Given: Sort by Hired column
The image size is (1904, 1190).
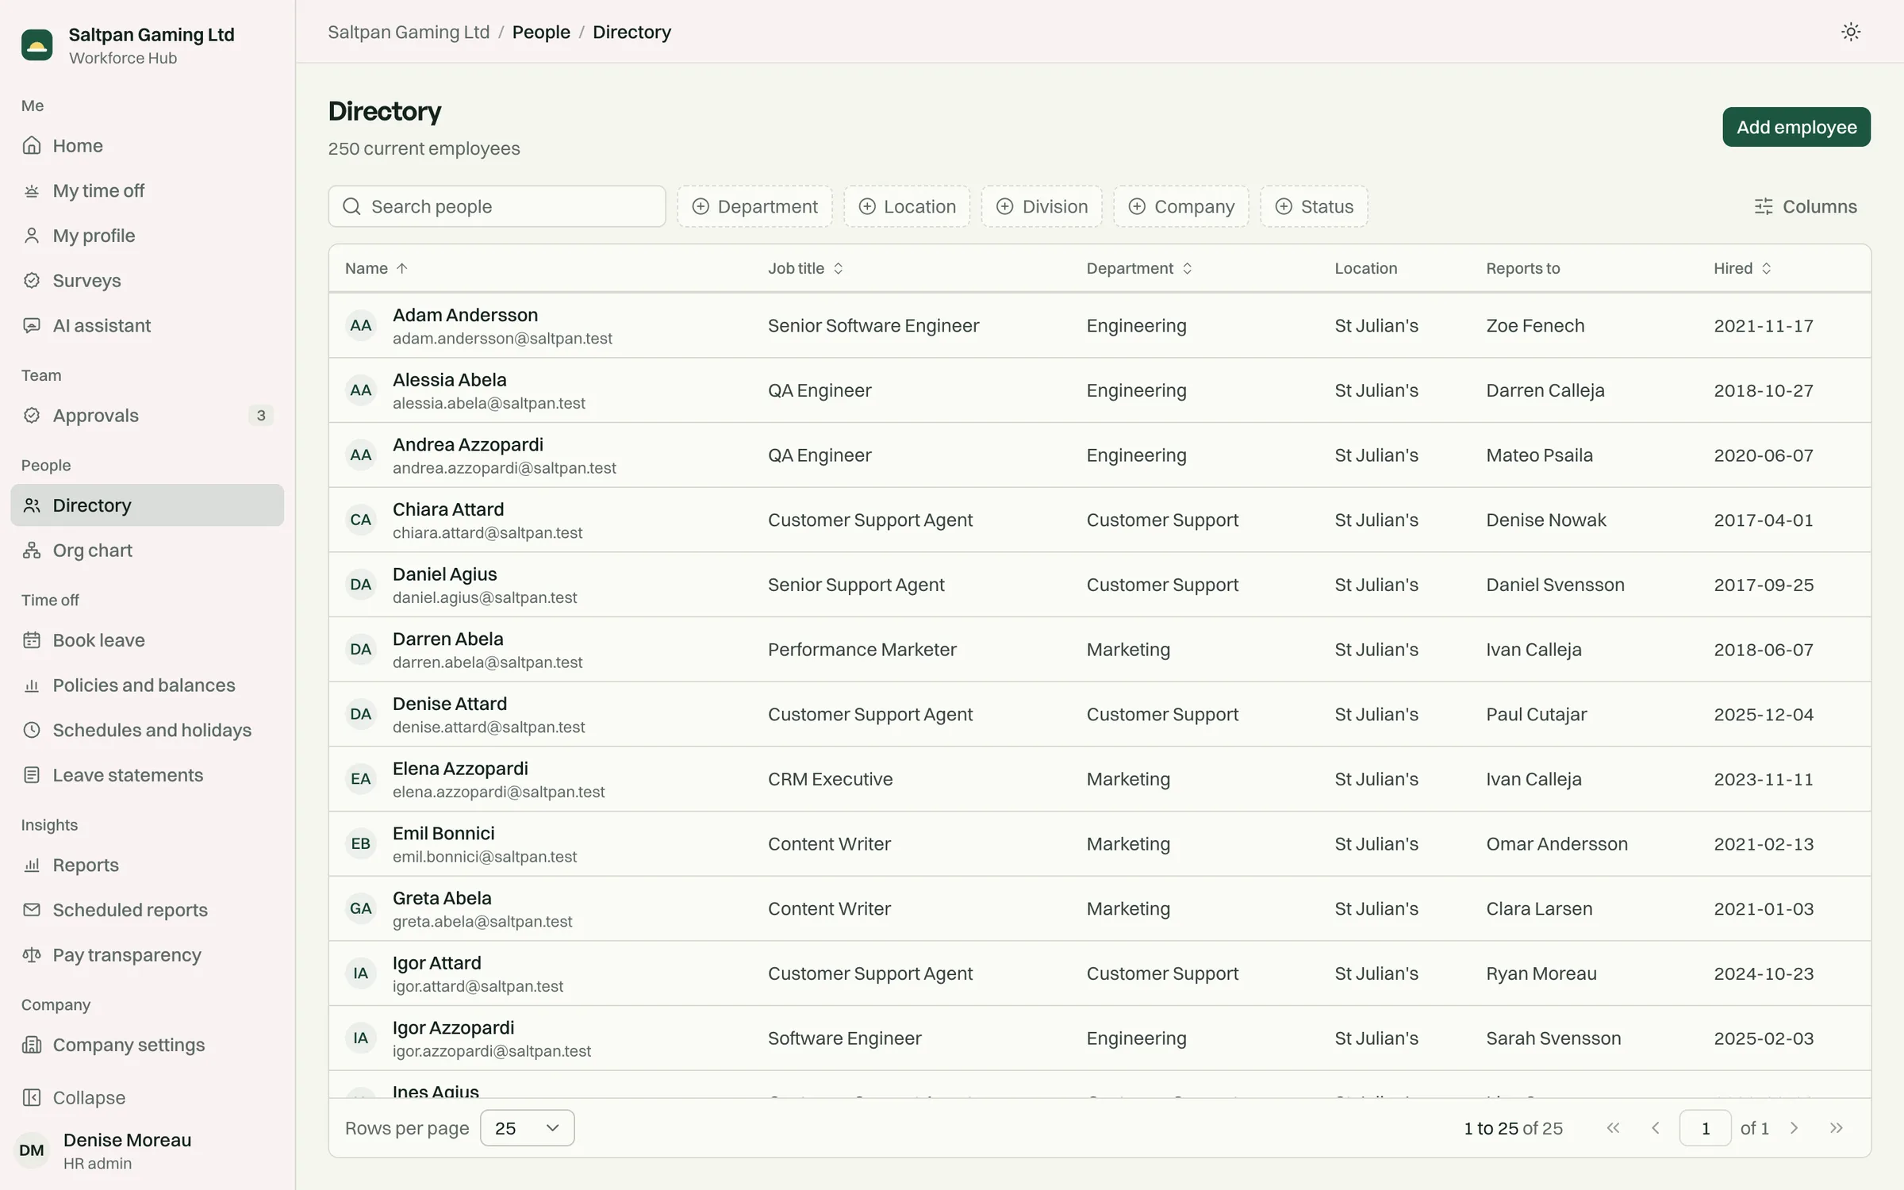Looking at the screenshot, I should [1742, 269].
